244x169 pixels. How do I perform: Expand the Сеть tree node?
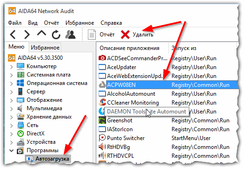pos(11,126)
